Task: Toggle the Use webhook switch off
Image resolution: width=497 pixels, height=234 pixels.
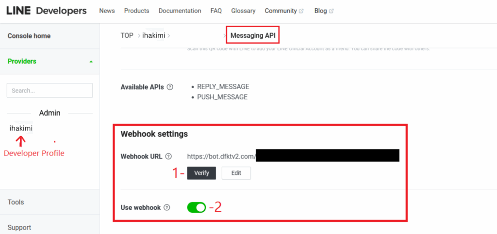Action: click(x=197, y=207)
